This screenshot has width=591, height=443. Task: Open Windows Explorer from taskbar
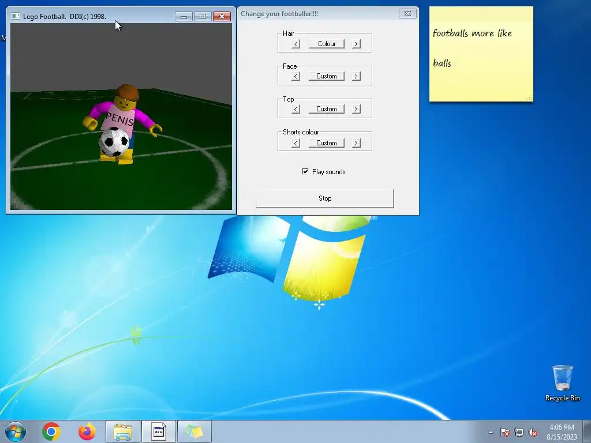tap(123, 431)
